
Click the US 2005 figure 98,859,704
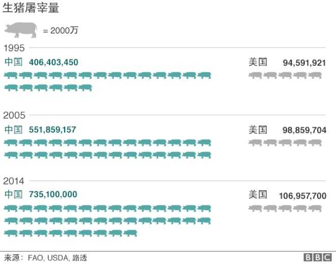(x=304, y=130)
